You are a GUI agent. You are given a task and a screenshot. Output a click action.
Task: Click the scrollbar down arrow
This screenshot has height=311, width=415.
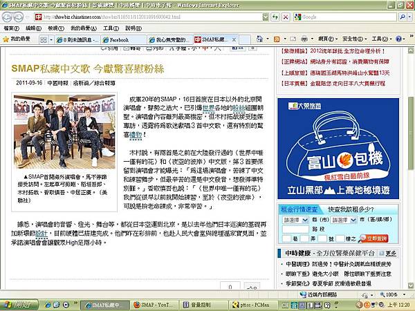411,285
